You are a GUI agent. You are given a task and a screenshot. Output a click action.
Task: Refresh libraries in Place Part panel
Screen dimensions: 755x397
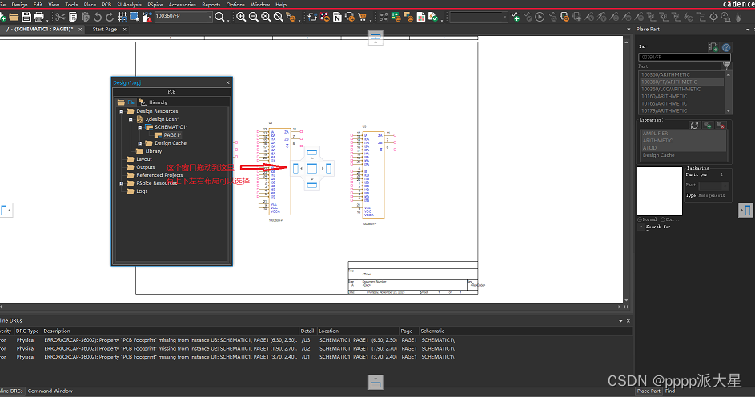[694, 125]
